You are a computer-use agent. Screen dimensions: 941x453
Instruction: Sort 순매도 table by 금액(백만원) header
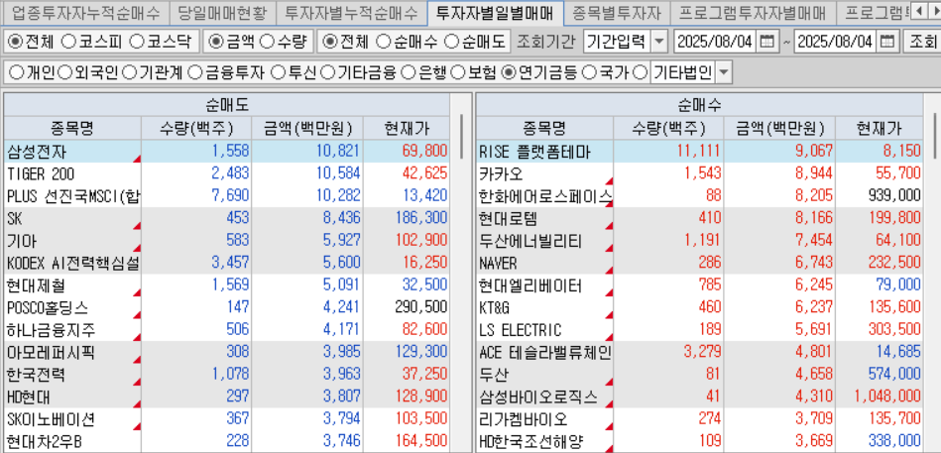pyautogui.click(x=307, y=128)
